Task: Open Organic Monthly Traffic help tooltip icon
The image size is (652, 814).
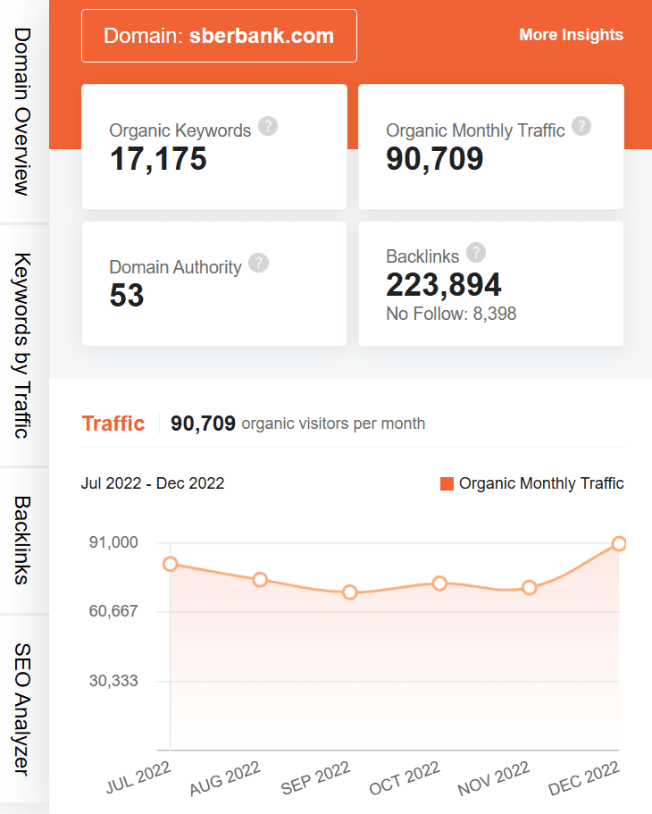Action: tap(581, 126)
